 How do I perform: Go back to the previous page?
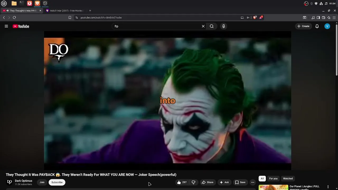(x=4, y=18)
